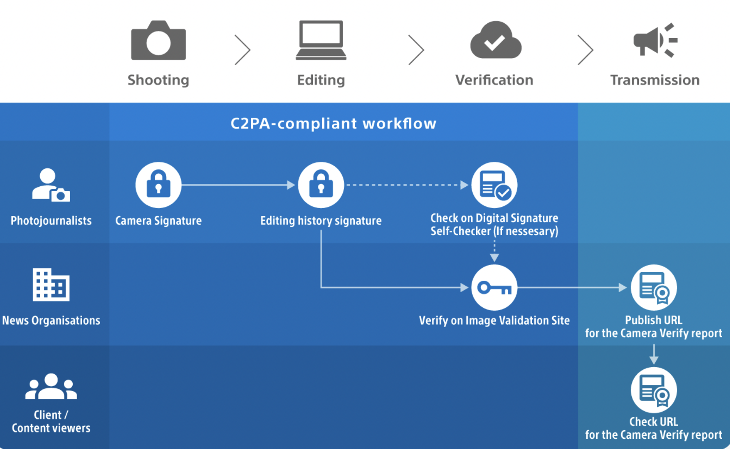Select the Editing history signature lock icon
730x449 pixels.
point(321,185)
